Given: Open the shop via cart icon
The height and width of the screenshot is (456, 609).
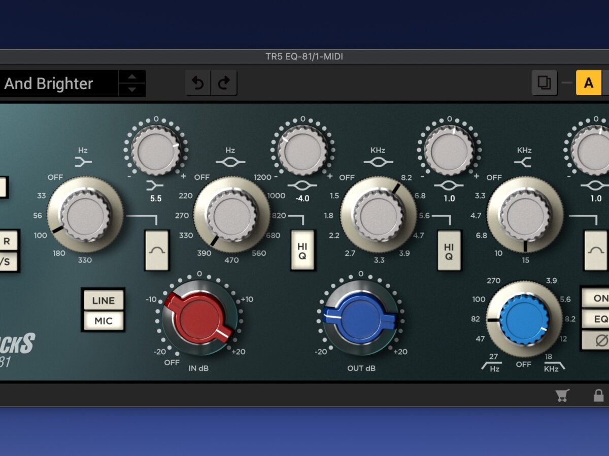Looking at the screenshot, I should point(562,395).
